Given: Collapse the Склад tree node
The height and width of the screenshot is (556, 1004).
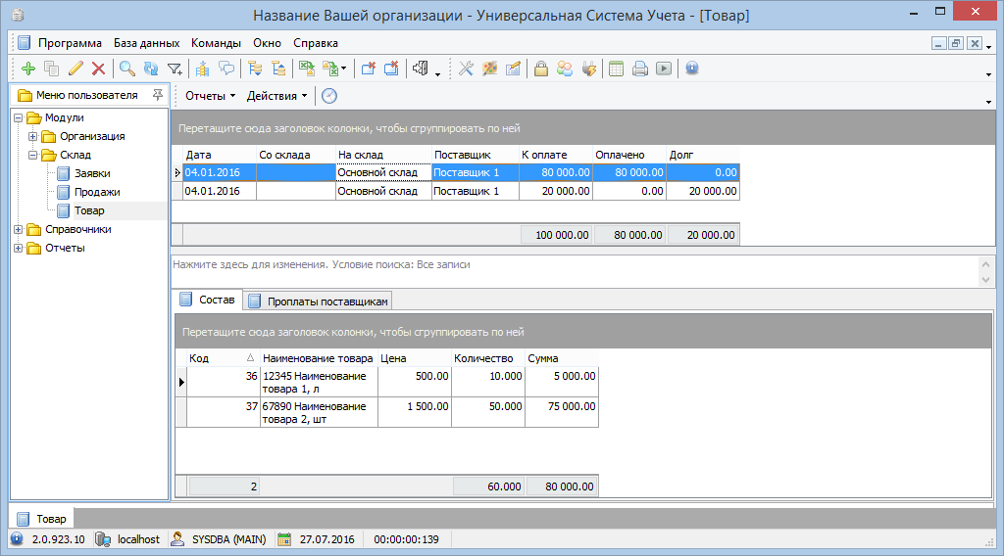Looking at the screenshot, I should pos(32,155).
